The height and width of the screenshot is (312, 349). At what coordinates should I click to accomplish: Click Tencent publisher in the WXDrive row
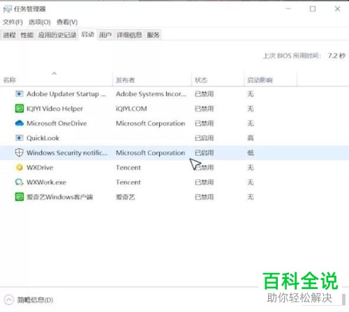pos(128,168)
